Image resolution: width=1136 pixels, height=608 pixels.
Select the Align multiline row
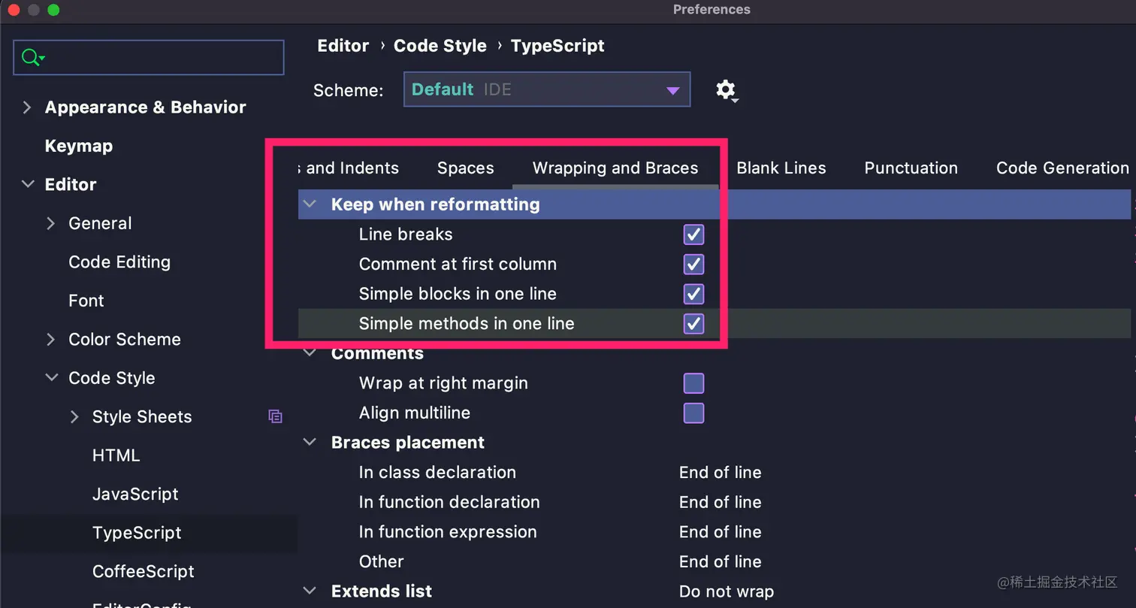point(715,413)
